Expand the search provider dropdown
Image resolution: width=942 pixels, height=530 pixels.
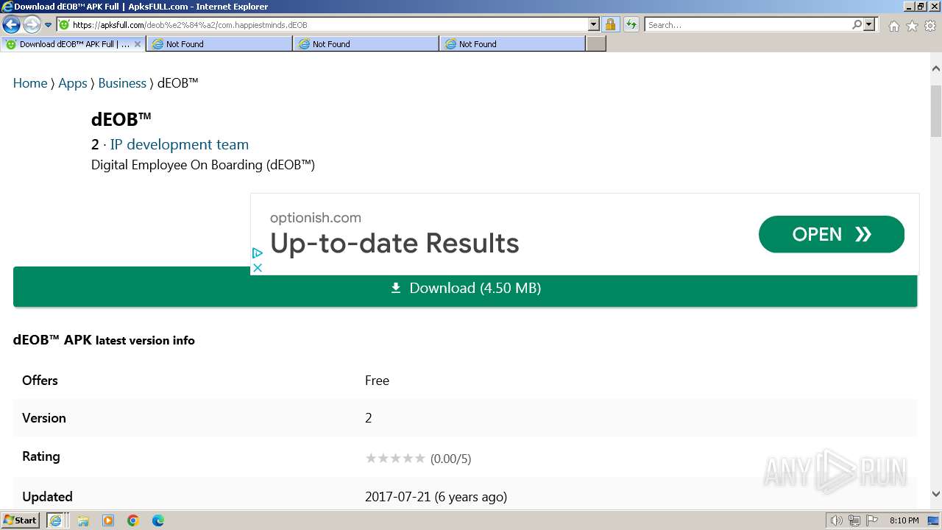869,25
